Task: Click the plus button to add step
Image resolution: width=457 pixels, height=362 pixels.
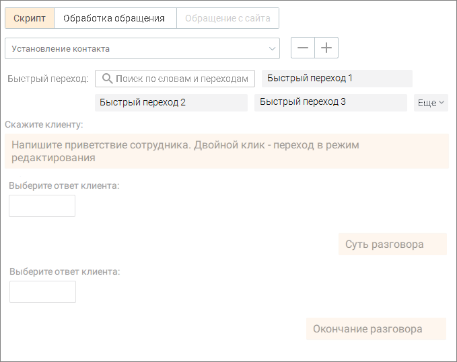Action: pos(326,48)
